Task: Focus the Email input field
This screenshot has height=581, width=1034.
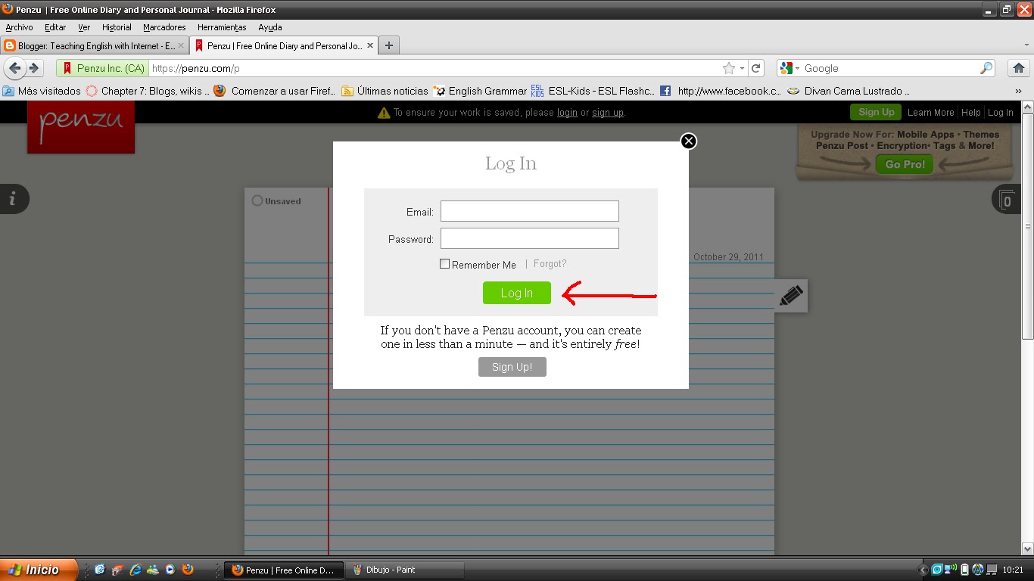Action: pos(530,211)
